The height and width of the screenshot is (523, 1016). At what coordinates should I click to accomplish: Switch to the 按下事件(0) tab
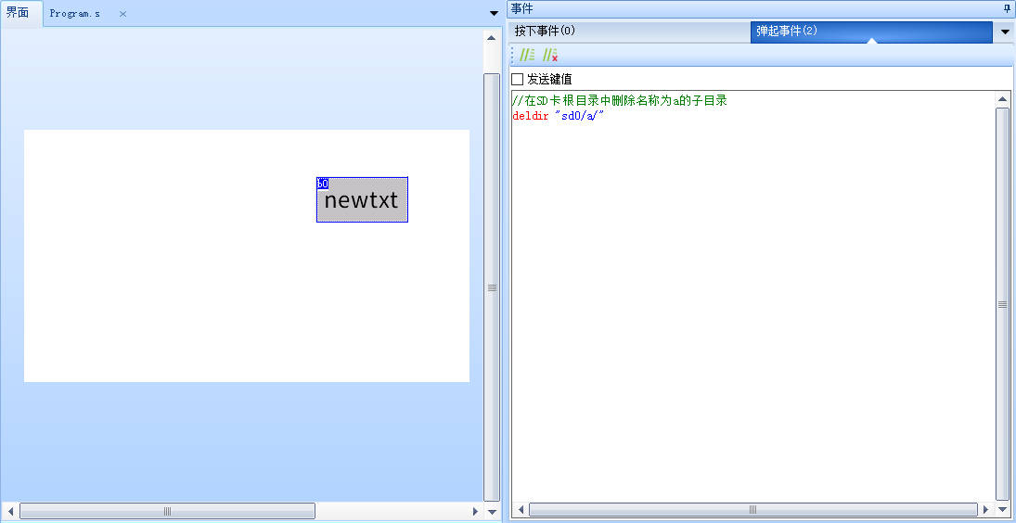(x=546, y=32)
